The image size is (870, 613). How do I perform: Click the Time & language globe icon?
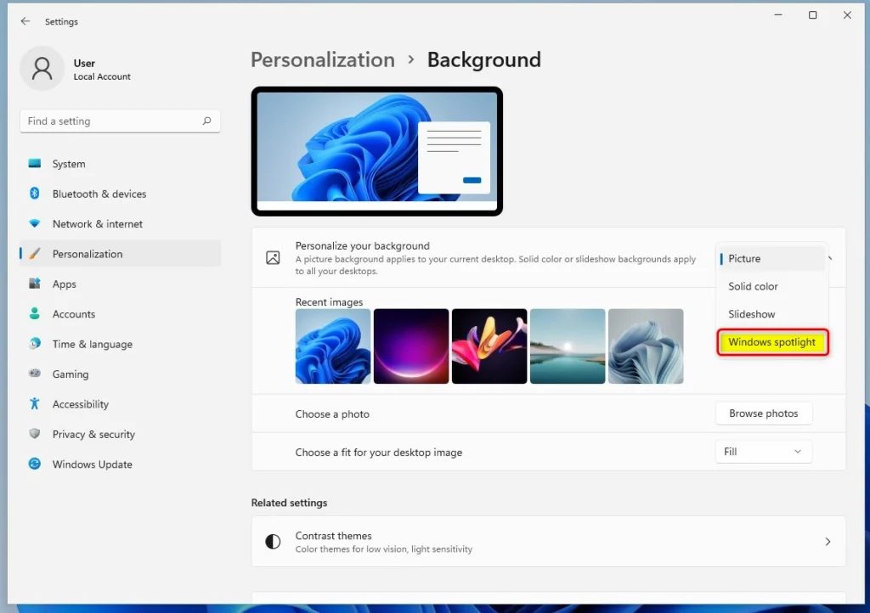pos(34,344)
